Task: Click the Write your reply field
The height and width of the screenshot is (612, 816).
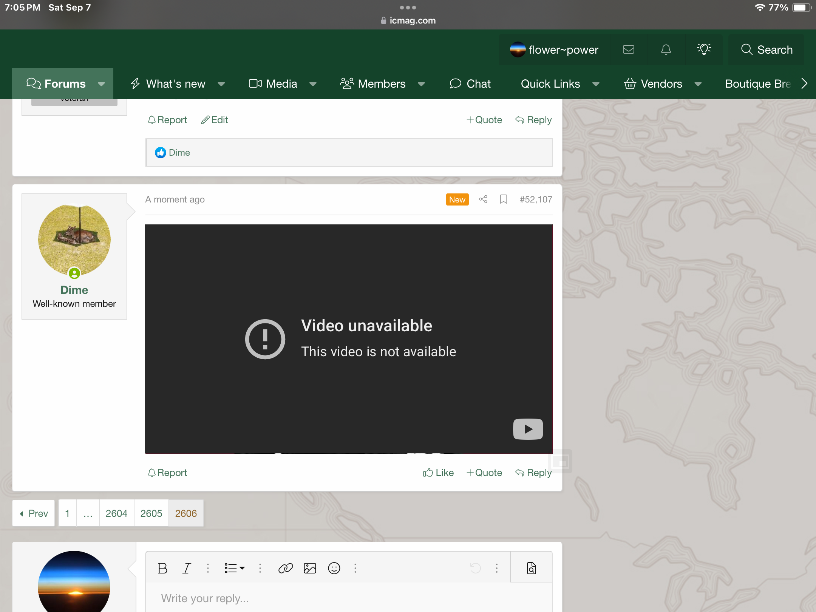Action: tap(349, 598)
